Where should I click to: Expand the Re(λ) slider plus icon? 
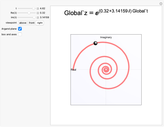click(x=38, y=13)
